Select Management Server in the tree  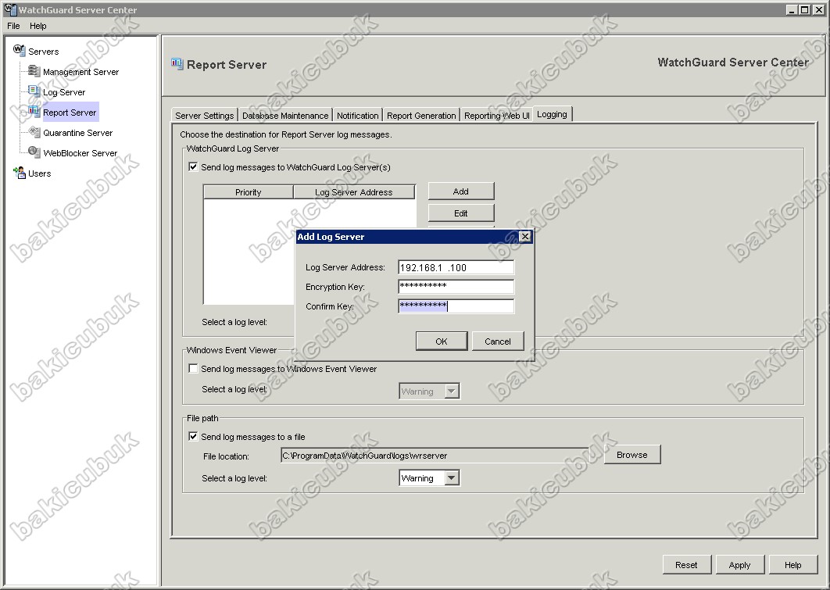[80, 72]
